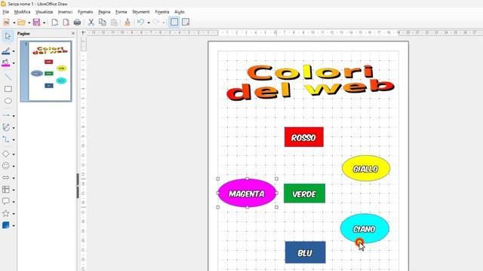Toggle the Helplines While Moving button
Viewport: 483px width, 271px height.
(186, 22)
